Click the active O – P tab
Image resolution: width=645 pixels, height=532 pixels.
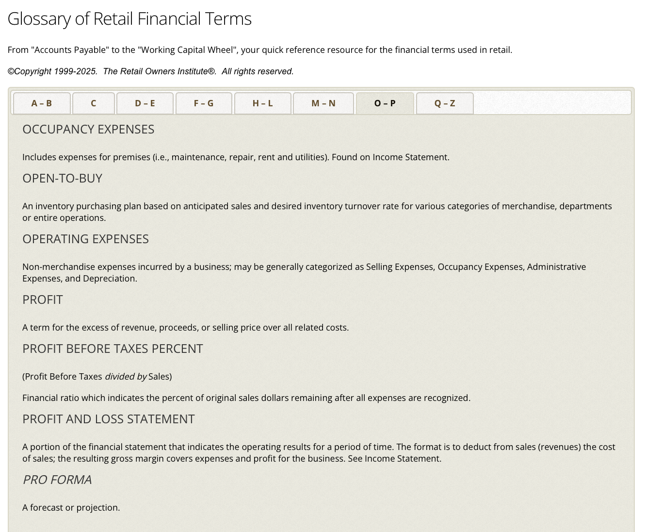385,103
